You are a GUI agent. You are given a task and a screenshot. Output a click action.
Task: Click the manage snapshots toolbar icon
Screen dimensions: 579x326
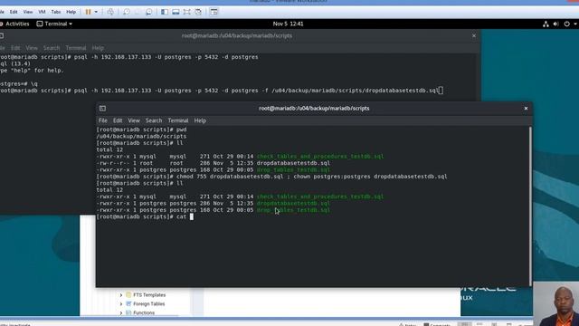148,12
